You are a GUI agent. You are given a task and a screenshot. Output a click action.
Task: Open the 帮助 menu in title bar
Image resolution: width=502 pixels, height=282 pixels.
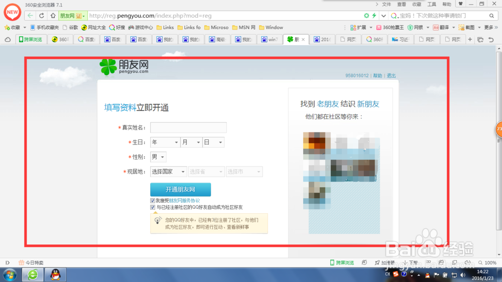(x=447, y=4)
